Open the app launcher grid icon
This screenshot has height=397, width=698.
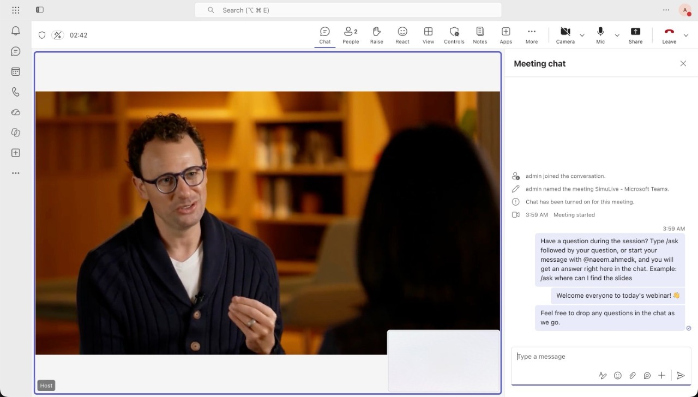(16, 10)
